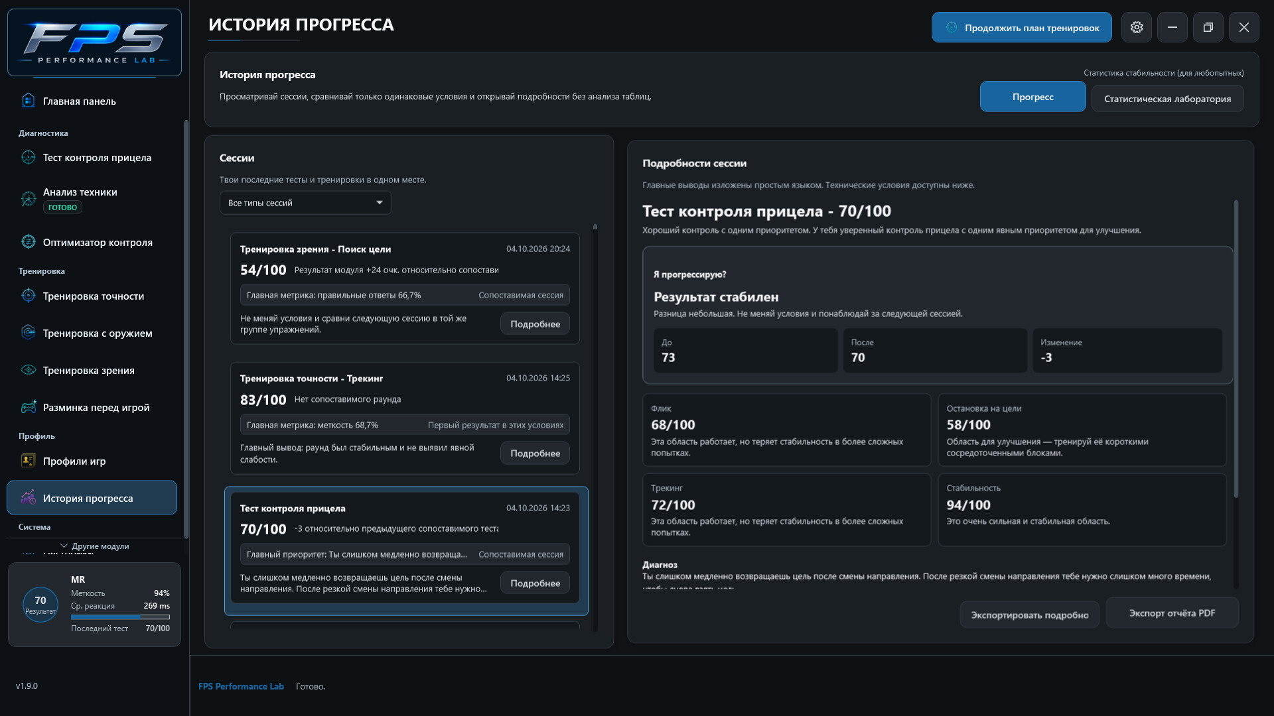Click Продолжить план тренировок button

(1021, 27)
